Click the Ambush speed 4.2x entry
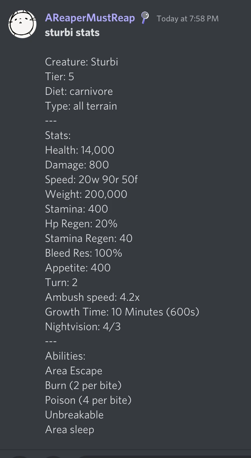The image size is (251, 458). (x=92, y=297)
